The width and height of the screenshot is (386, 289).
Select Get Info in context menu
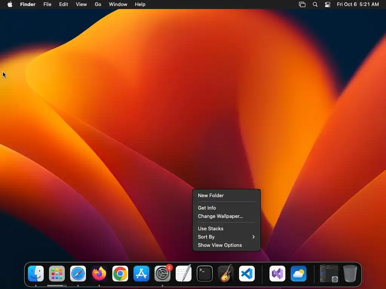pyautogui.click(x=227, y=208)
